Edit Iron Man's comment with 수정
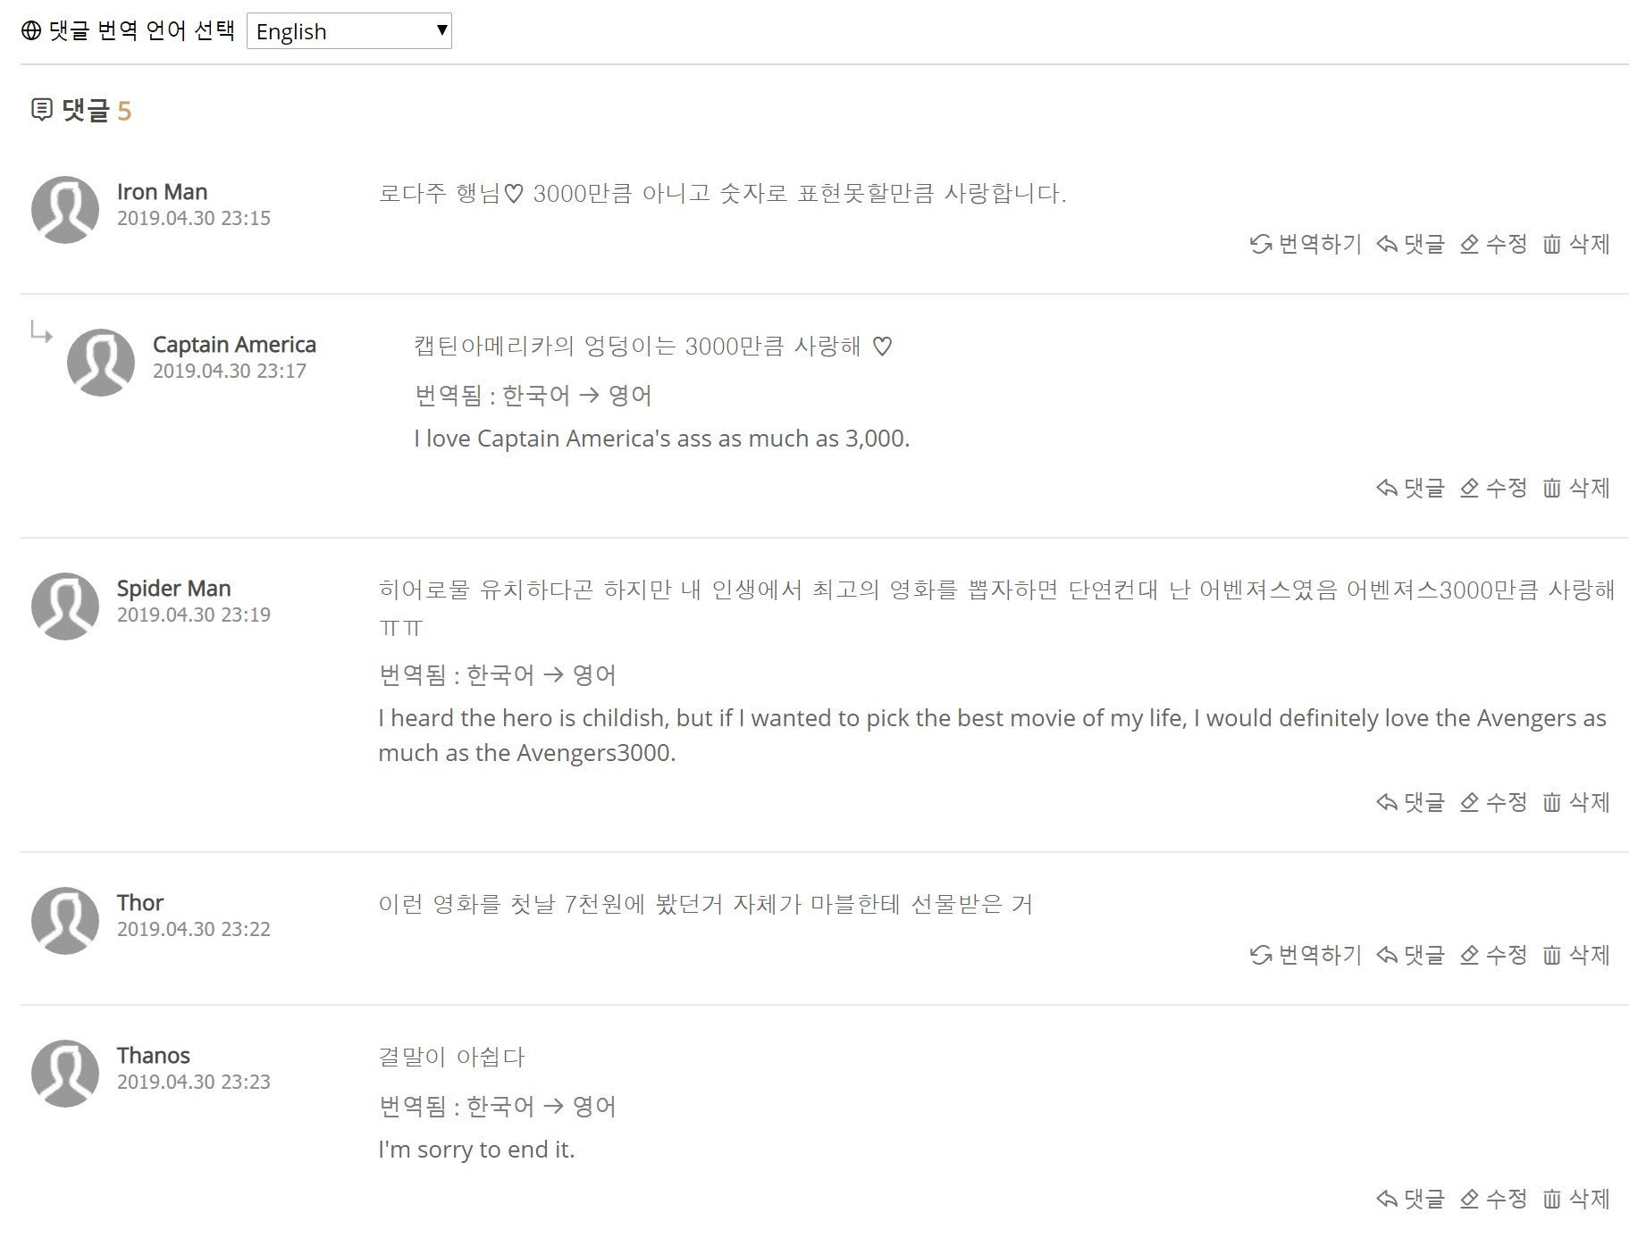 click(x=1493, y=244)
